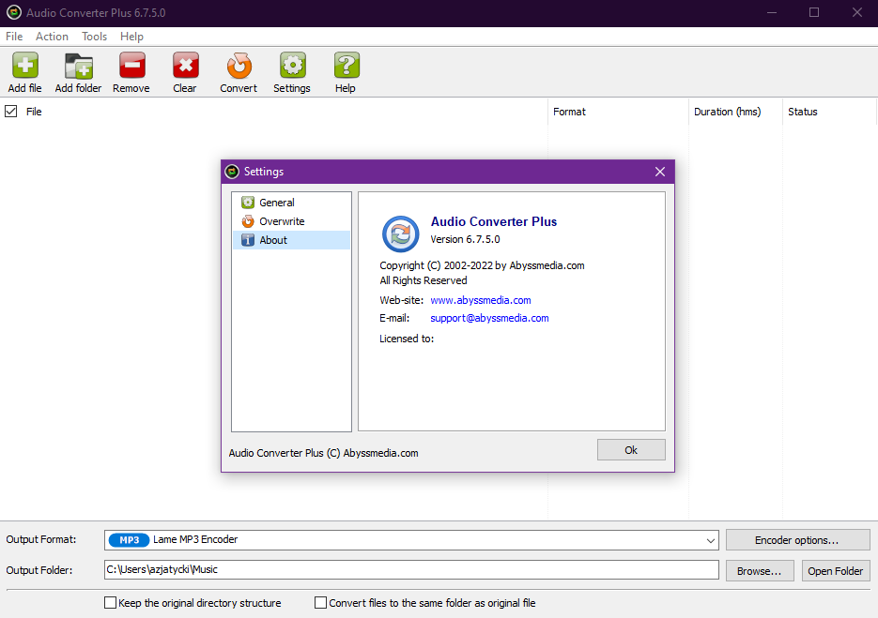Click the Licensed to label
Screen dimensions: 878x618
407,339
